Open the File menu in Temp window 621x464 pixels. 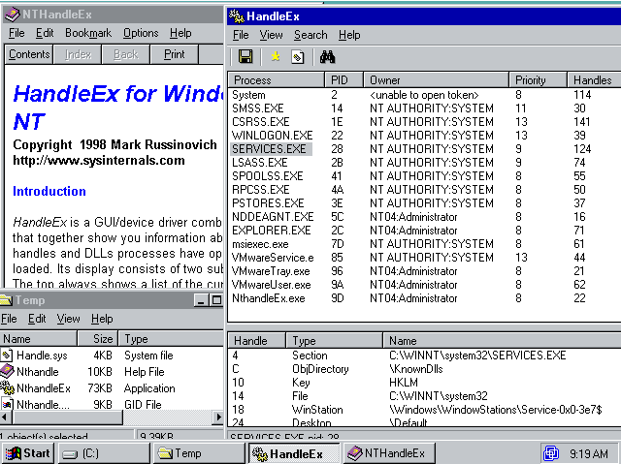coord(9,319)
